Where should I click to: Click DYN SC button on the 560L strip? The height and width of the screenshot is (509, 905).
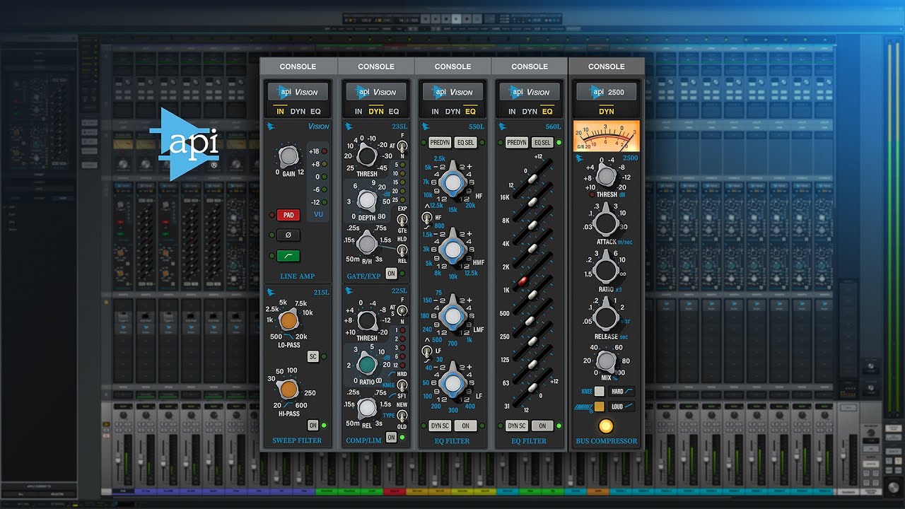pyautogui.click(x=517, y=426)
